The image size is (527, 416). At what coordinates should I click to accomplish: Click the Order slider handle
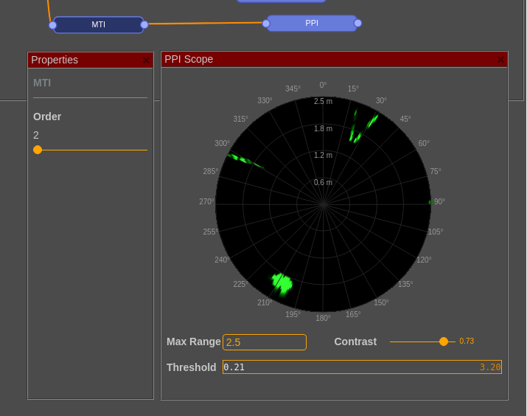[x=38, y=150]
